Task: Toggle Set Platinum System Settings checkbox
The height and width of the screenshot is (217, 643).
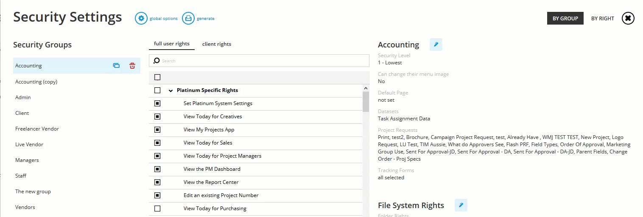Action: (157, 103)
